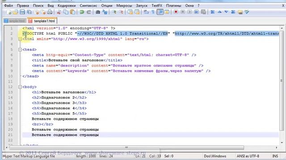Toggle word wrap in the toolbar
Screen dimensions: 286x160
146,12
